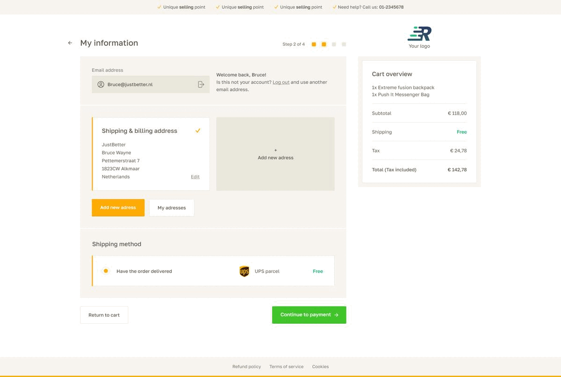
Task: Click the first step indicator square
Action: tap(314, 44)
